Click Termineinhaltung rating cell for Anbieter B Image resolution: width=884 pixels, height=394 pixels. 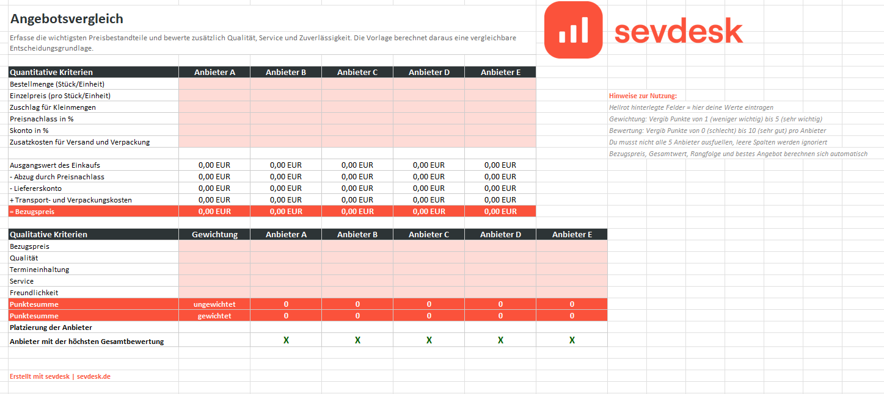pyautogui.click(x=357, y=269)
